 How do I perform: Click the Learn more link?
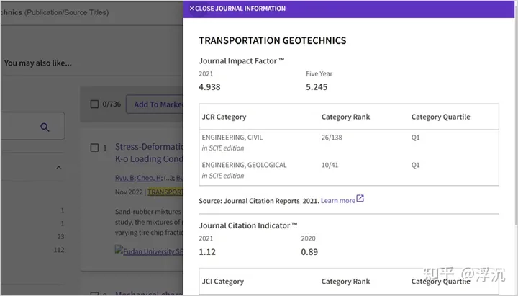(337, 200)
